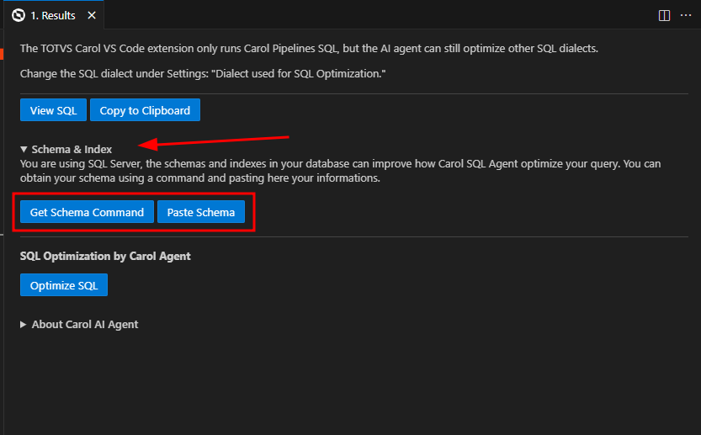Collapse the Schema & Index section
The image size is (701, 435).
[x=72, y=149]
